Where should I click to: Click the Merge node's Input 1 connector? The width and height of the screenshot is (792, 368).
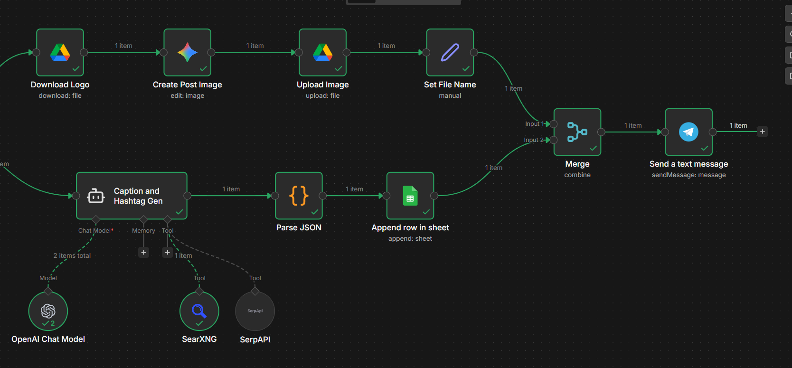(554, 124)
